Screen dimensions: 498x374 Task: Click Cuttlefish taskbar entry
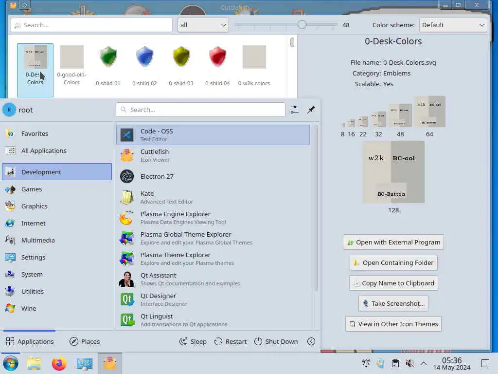(x=109, y=363)
